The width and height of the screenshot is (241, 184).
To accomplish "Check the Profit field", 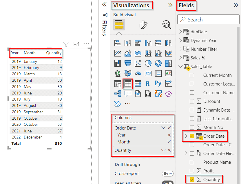I will tap(192, 171).
